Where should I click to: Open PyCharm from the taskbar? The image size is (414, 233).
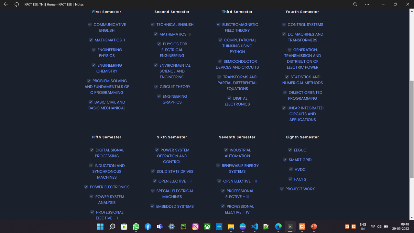pos(183,227)
